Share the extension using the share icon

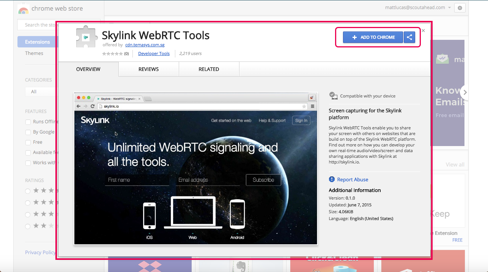[409, 37]
